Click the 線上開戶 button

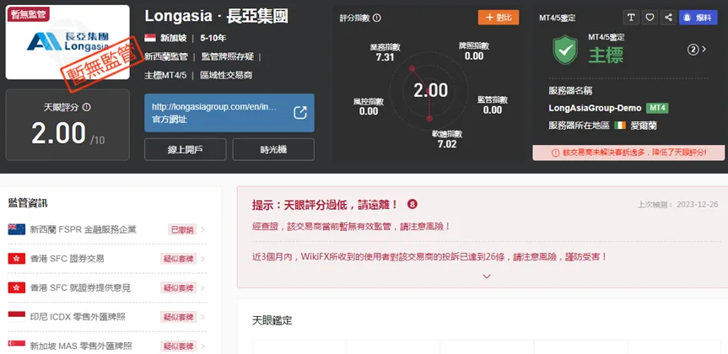click(x=186, y=149)
